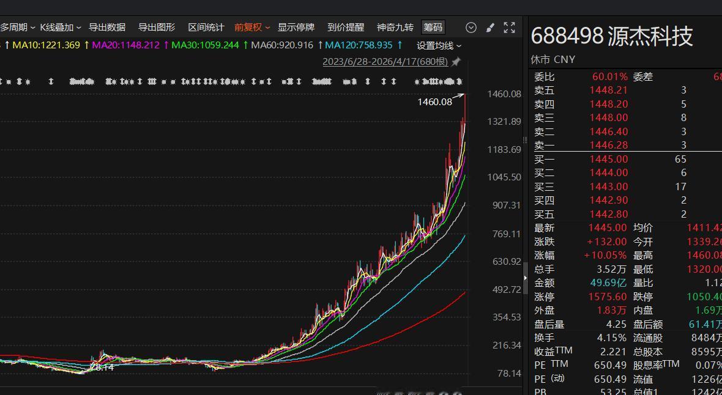Open the 多周期 period dropdown
The height and width of the screenshot is (395, 722).
[x=15, y=27]
